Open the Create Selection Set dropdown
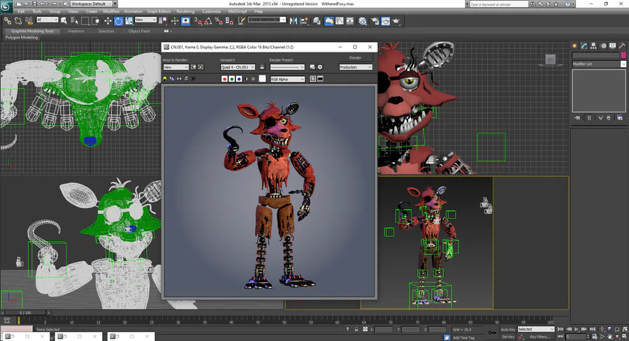The width and height of the screenshot is (629, 341). tap(266, 20)
